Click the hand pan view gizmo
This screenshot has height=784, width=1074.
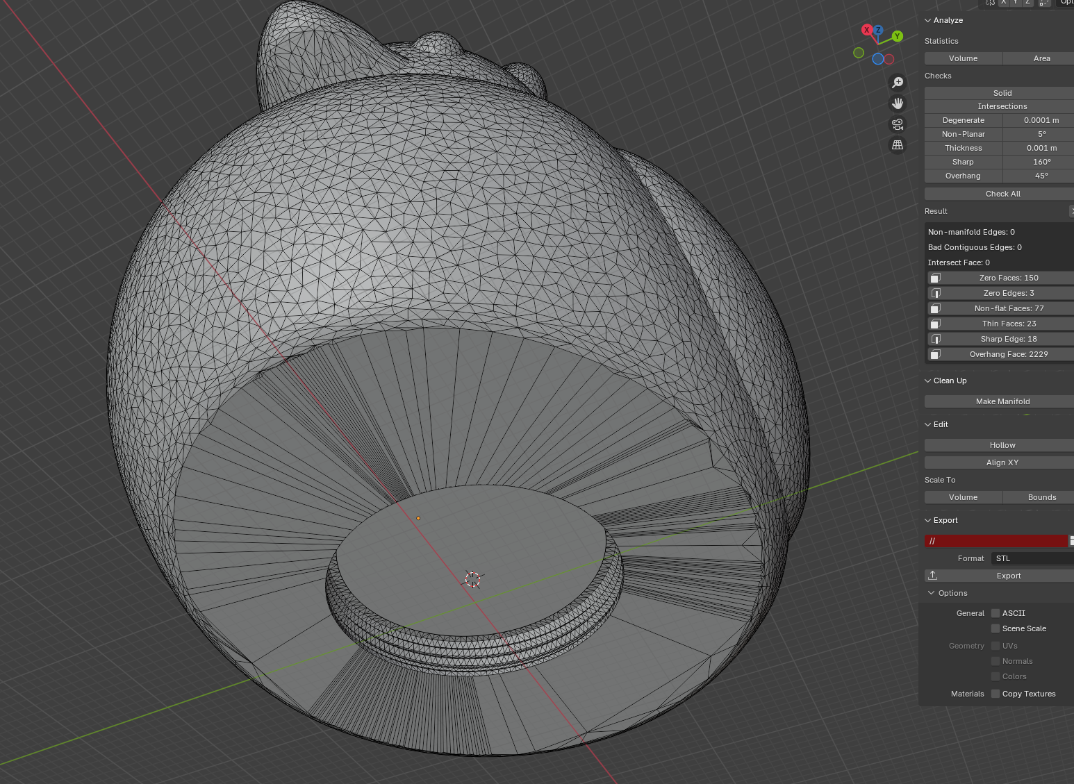pos(898,103)
